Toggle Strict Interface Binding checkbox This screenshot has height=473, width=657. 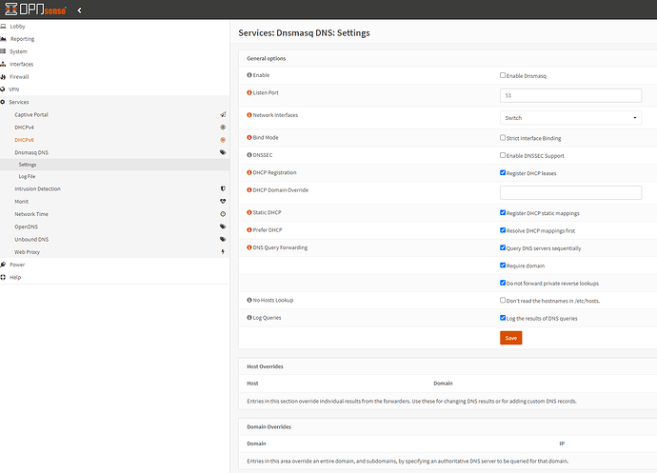point(503,138)
